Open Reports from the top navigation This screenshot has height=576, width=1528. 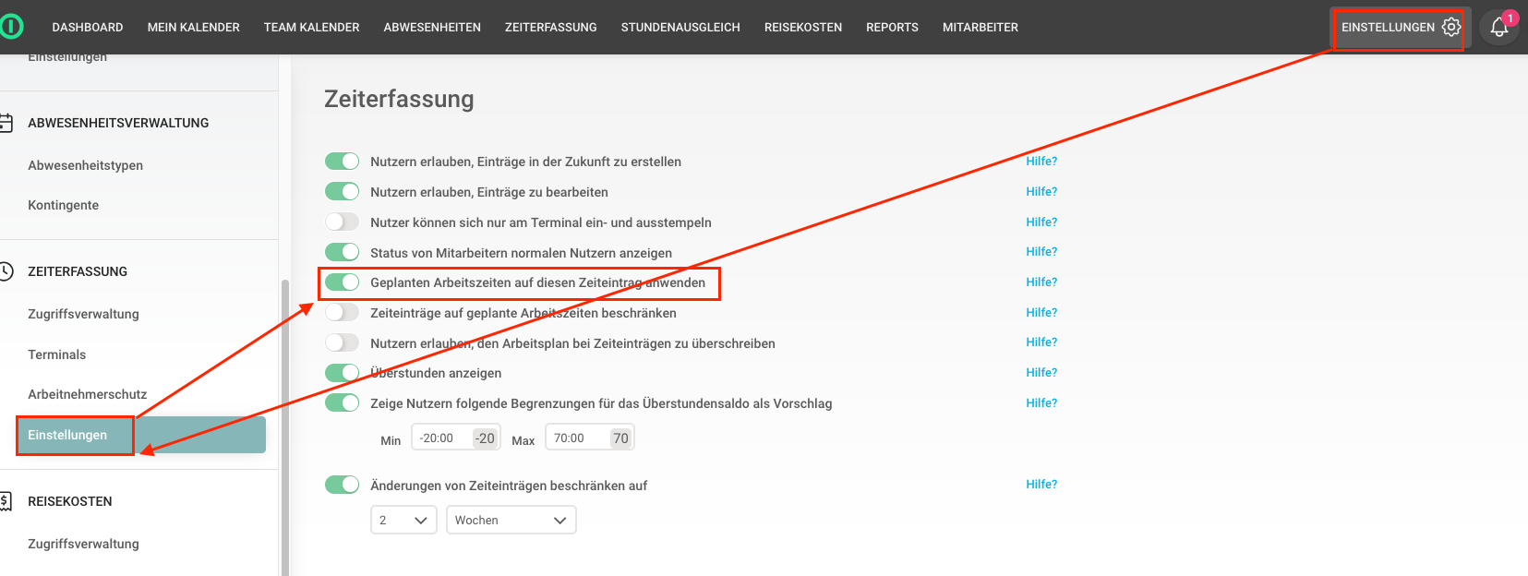[892, 28]
